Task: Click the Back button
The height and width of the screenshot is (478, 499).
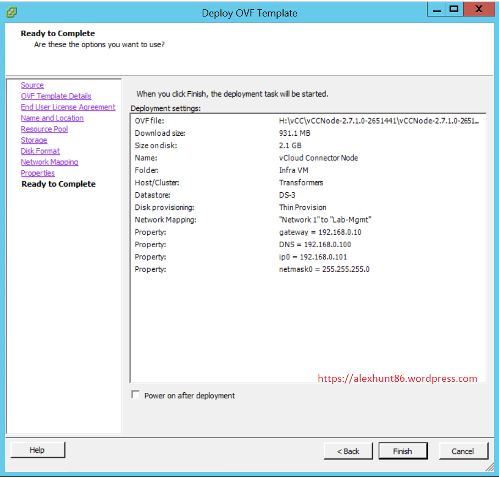Action: 348,451
